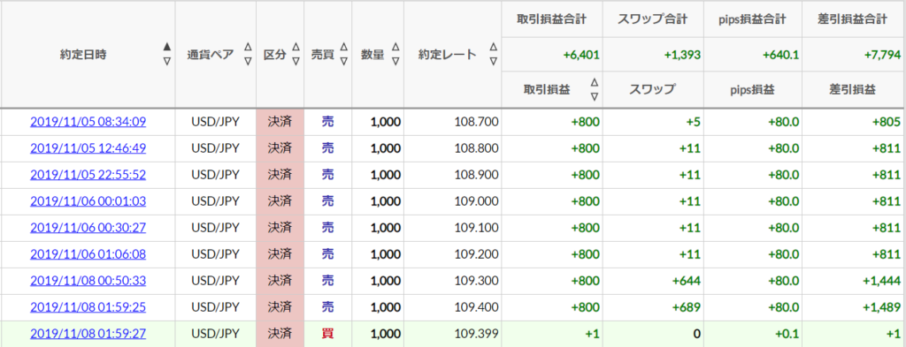The height and width of the screenshot is (347, 906).
Task: Click ascending sort arrow for 通貨ペア
Action: (248, 48)
